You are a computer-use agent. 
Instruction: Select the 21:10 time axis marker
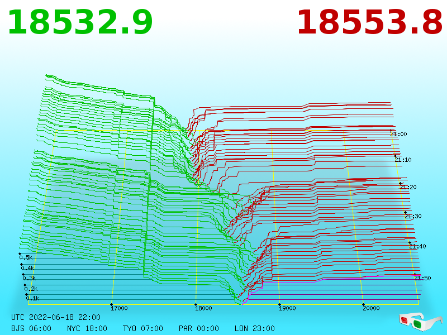pyautogui.click(x=403, y=160)
